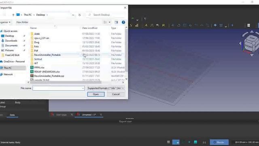Refresh the folder listing

pos(80,15)
